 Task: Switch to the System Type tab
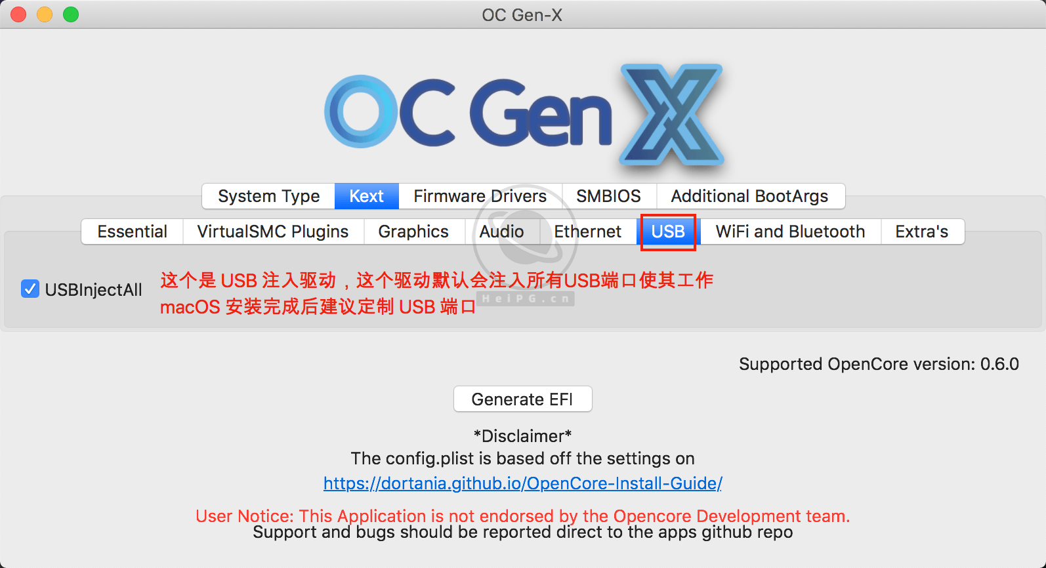pyautogui.click(x=268, y=196)
